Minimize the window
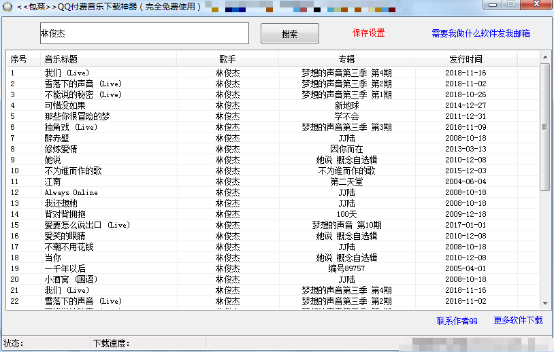This screenshot has width=554, height=352. click(x=493, y=5)
